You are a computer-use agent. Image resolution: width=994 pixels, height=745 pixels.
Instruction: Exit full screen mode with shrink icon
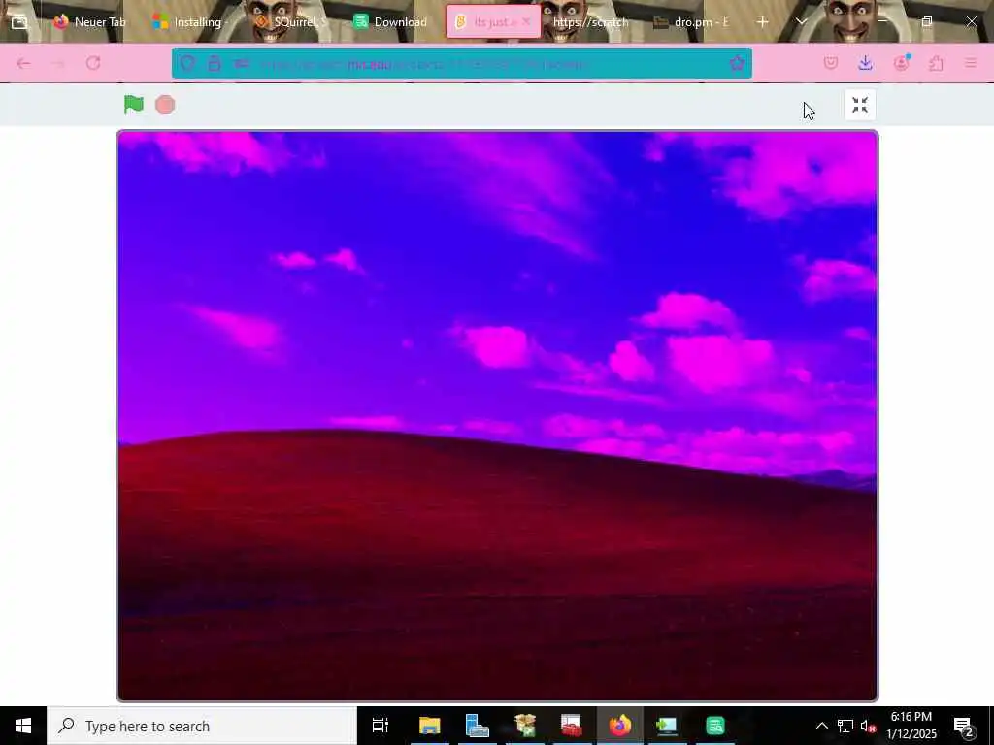pyautogui.click(x=860, y=105)
